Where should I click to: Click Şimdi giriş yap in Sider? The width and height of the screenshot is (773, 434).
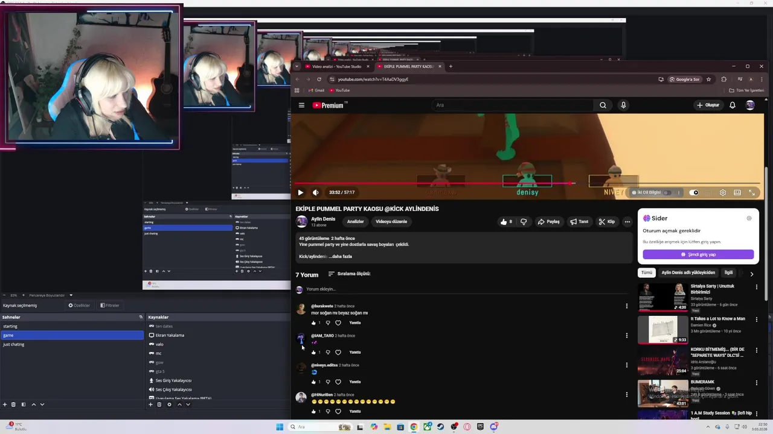click(698, 254)
